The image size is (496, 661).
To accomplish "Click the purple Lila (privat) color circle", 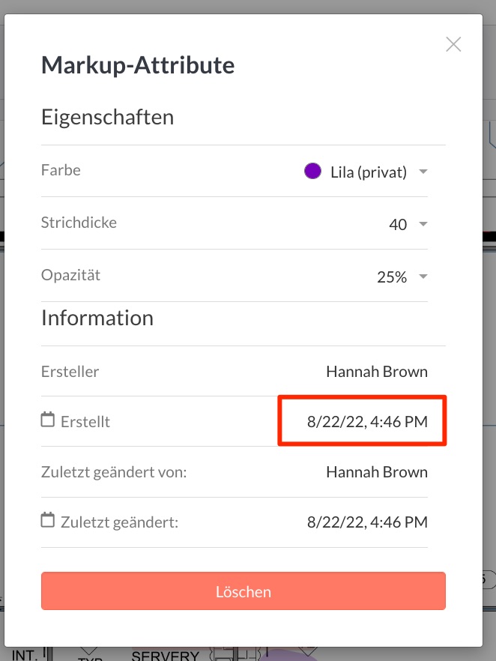I will click(x=312, y=171).
